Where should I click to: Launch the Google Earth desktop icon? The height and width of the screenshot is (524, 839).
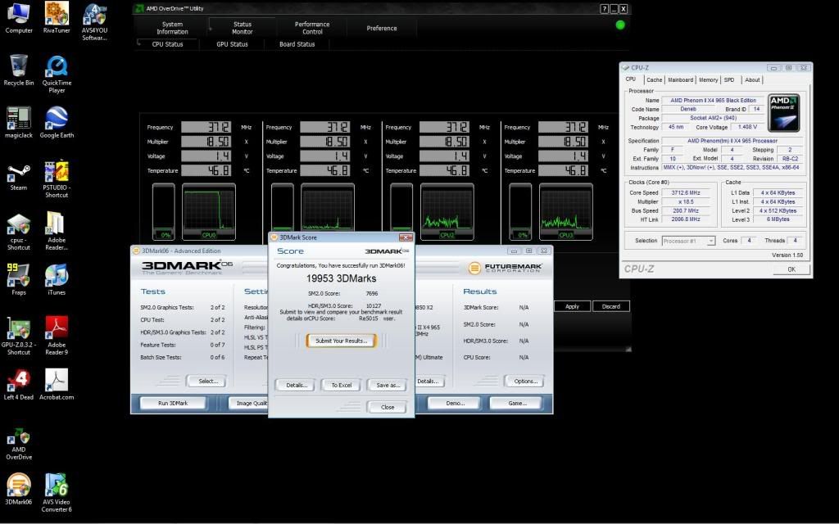(x=57, y=123)
